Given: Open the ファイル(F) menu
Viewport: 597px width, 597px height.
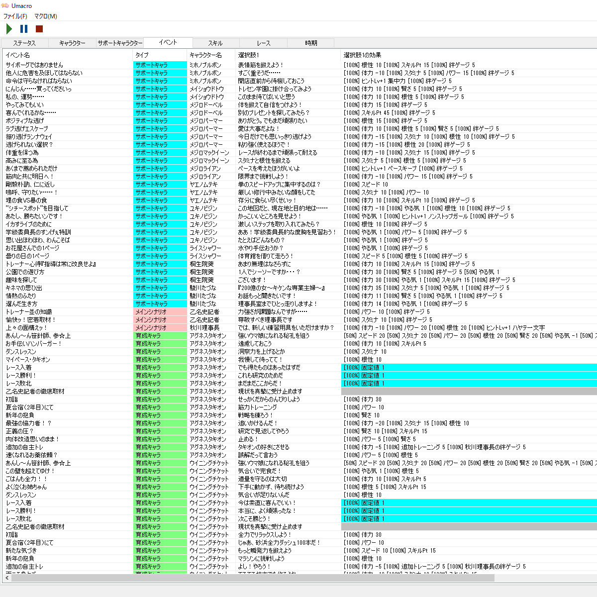Looking at the screenshot, I should coord(15,16).
